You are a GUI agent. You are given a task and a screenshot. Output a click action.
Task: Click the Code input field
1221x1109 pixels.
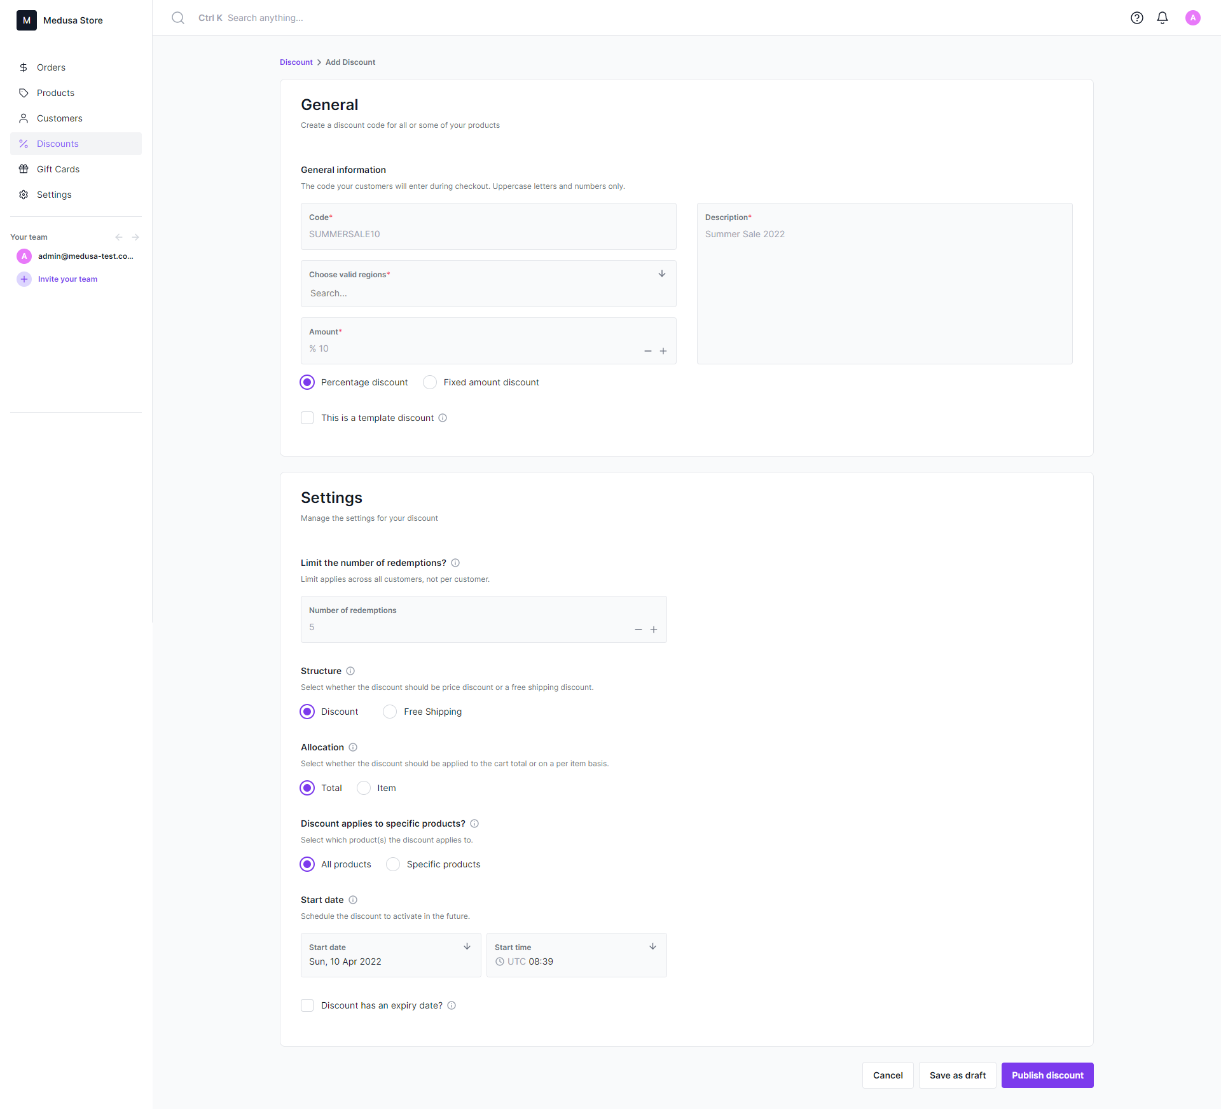[x=488, y=234]
